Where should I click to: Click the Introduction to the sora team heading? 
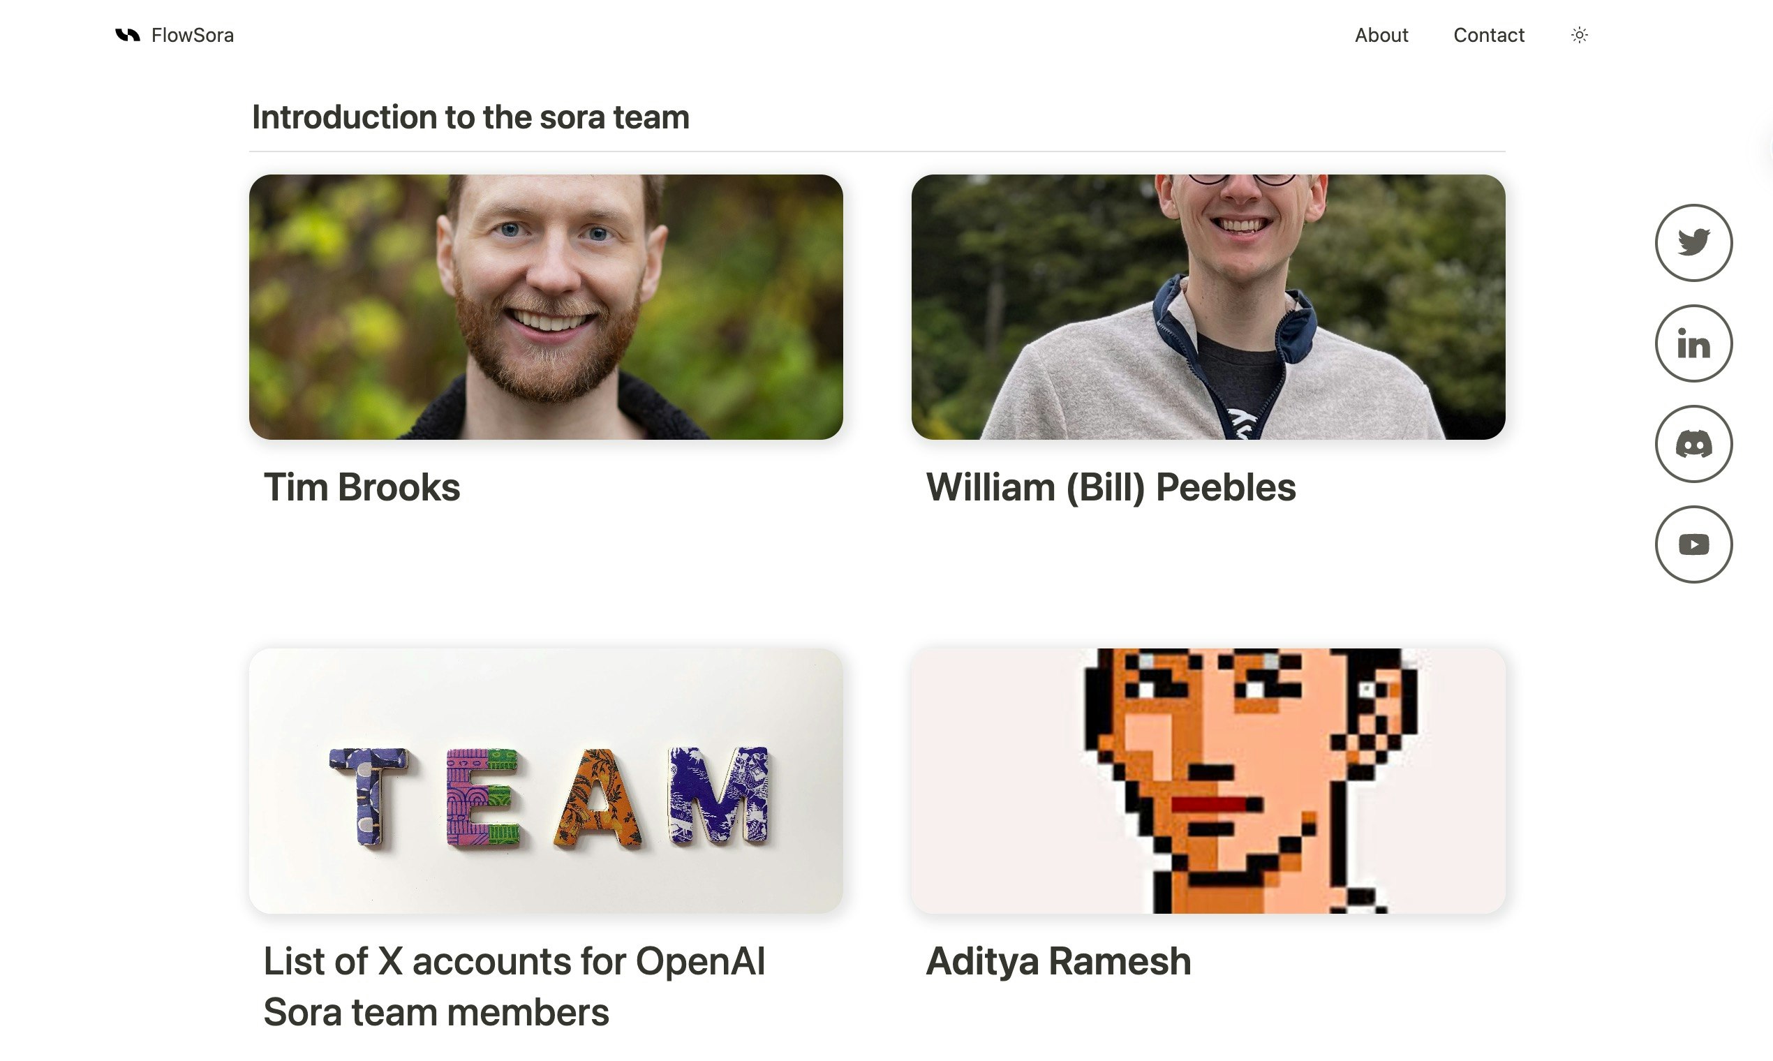point(470,117)
